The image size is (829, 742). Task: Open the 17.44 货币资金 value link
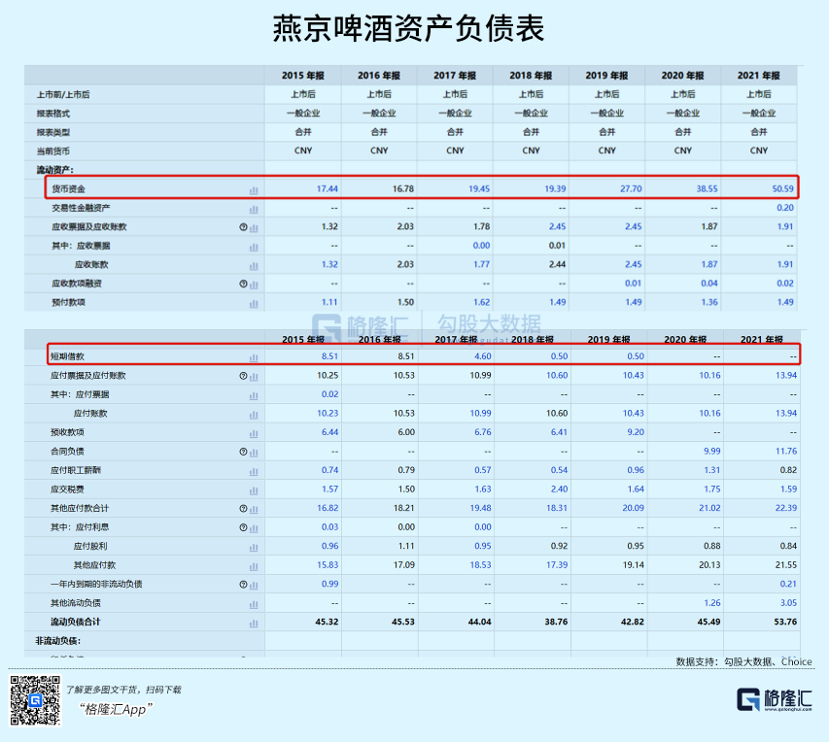328,188
